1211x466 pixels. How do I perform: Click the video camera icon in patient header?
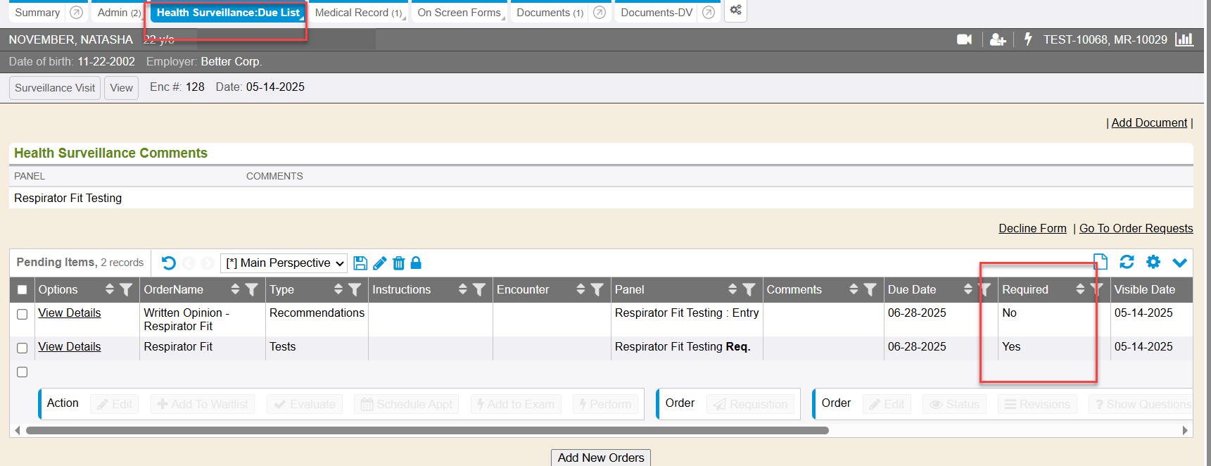[964, 39]
